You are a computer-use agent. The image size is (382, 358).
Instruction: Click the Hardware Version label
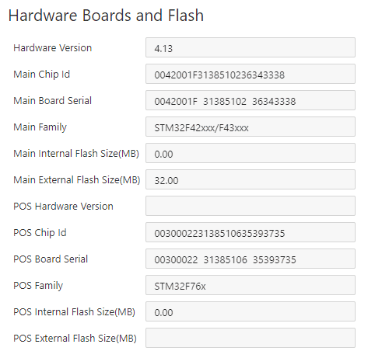pyautogui.click(x=53, y=48)
